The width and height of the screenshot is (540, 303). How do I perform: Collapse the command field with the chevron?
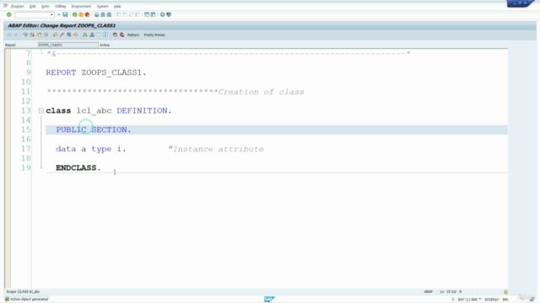tap(58, 15)
